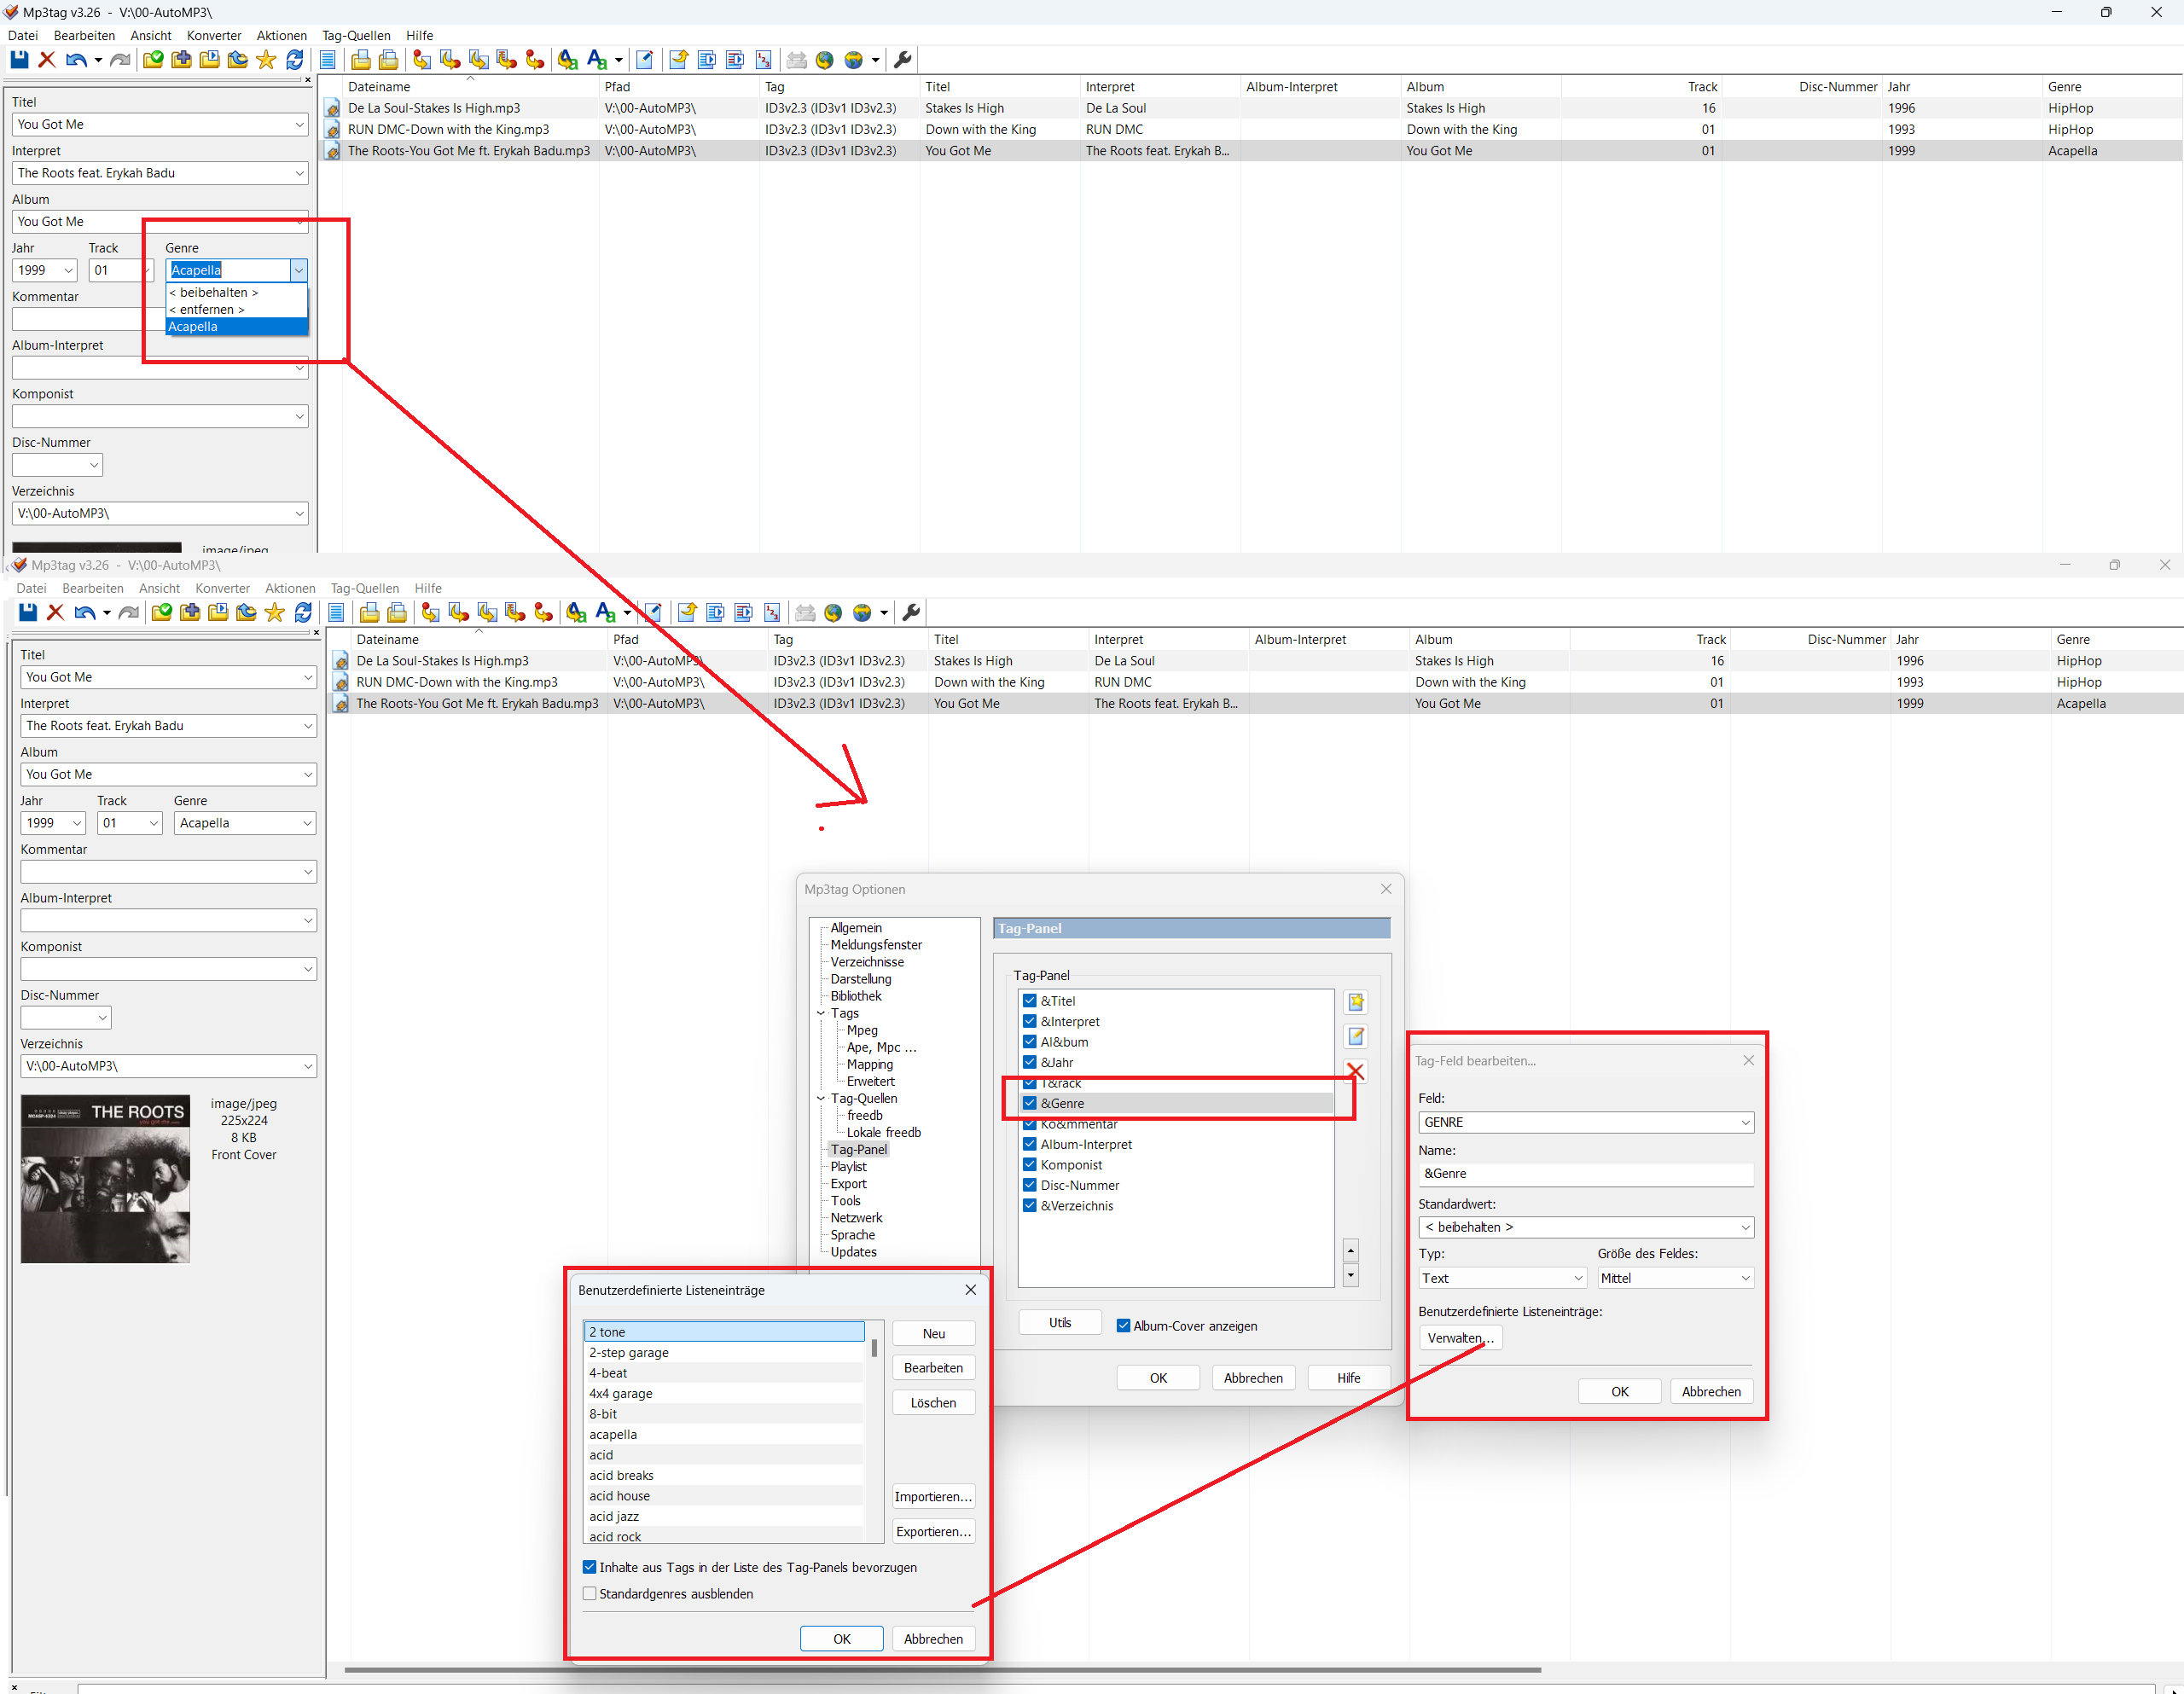Click The Roots album cover thumbnail

coord(105,1179)
